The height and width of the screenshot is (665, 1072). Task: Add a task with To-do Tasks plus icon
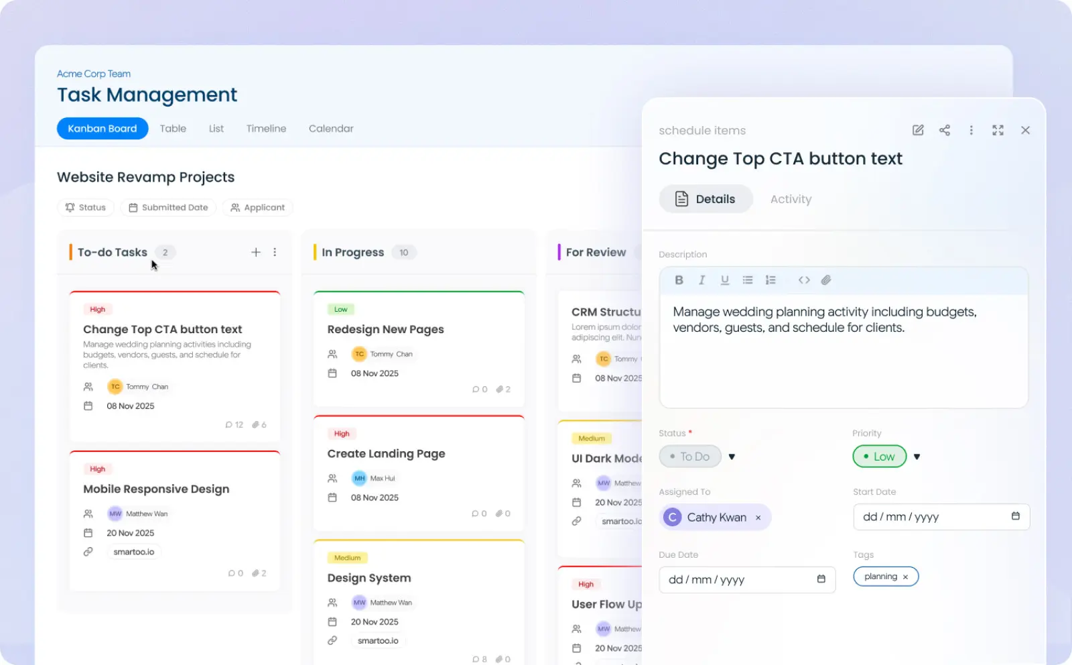256,252
